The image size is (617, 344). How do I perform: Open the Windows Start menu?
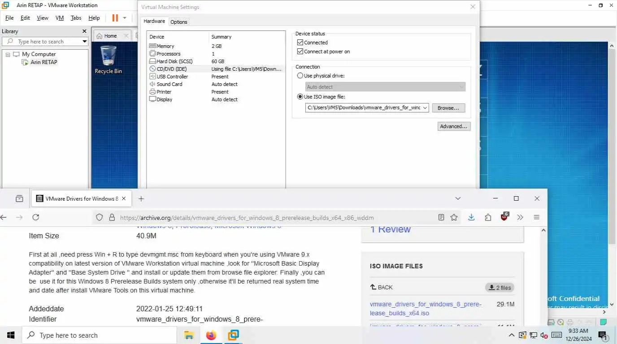point(11,335)
